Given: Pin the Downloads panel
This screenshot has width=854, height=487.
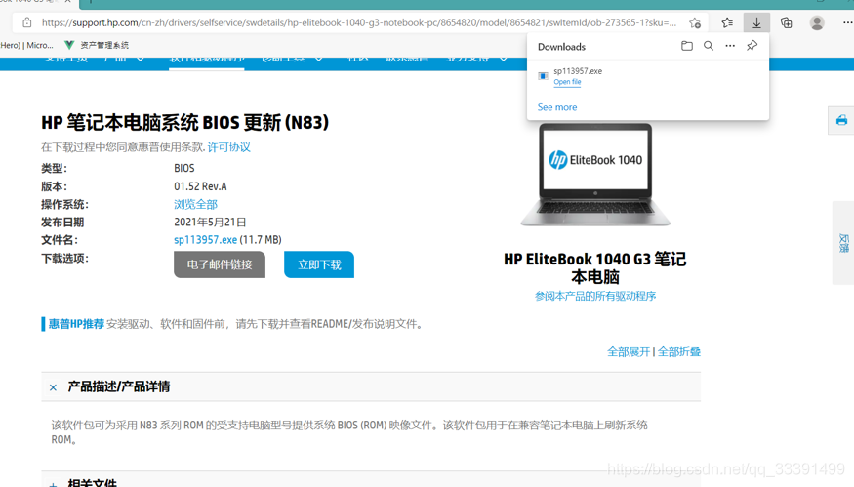Looking at the screenshot, I should pos(752,46).
